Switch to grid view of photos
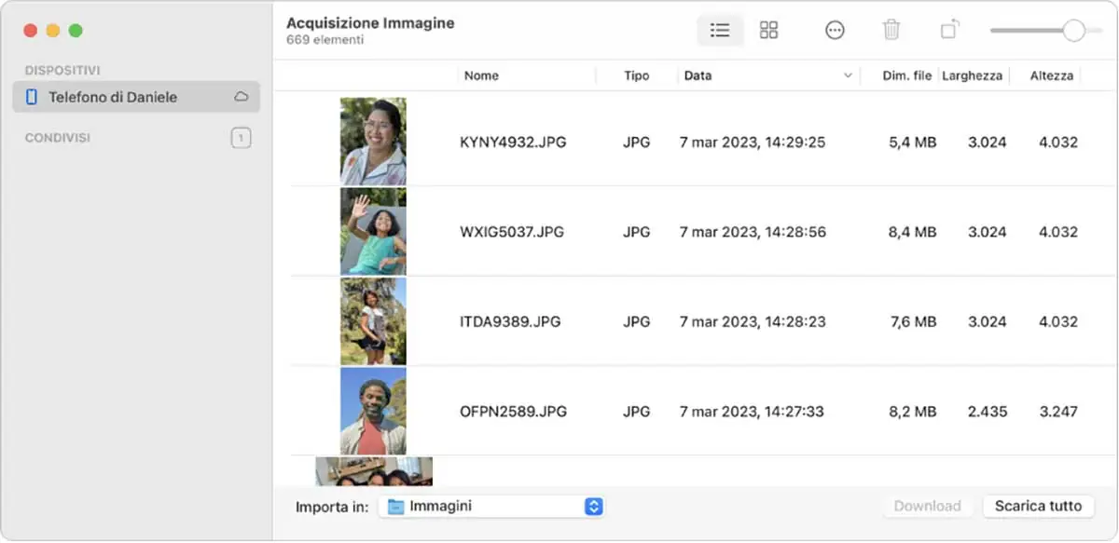The width and height of the screenshot is (1119, 543). tap(768, 29)
